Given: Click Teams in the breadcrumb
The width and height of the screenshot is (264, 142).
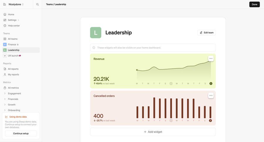Looking at the screenshot, I should (x=49, y=4).
